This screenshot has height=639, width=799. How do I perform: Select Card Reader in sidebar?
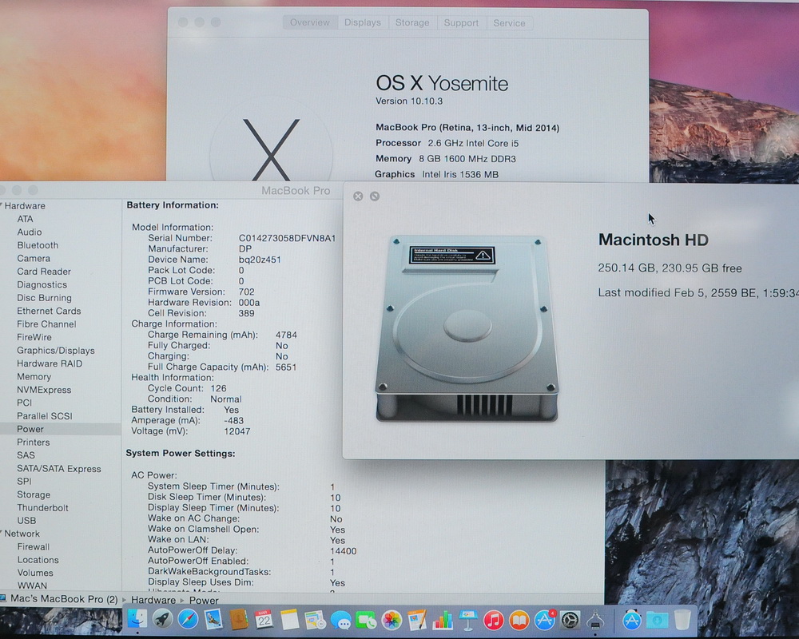[x=44, y=272]
